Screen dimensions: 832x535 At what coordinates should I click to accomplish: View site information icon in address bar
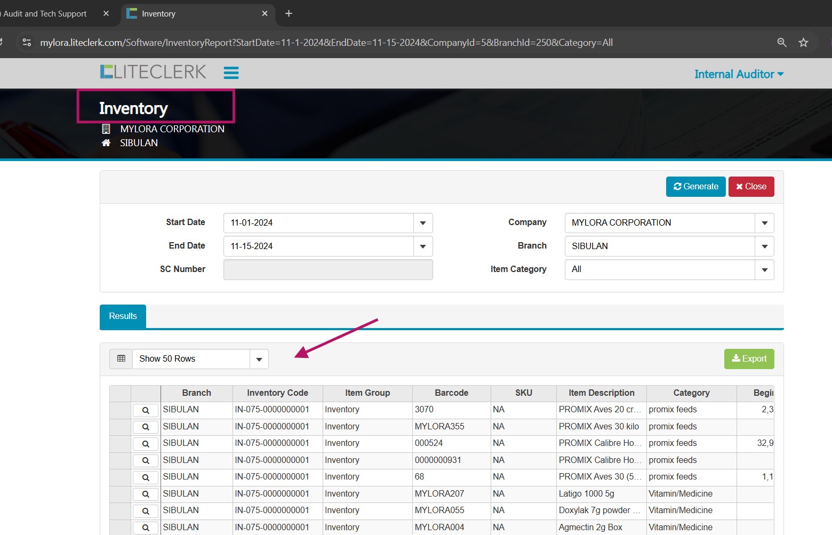coord(27,43)
